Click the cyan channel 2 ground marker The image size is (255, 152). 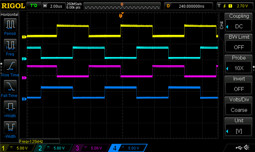pos(24,59)
